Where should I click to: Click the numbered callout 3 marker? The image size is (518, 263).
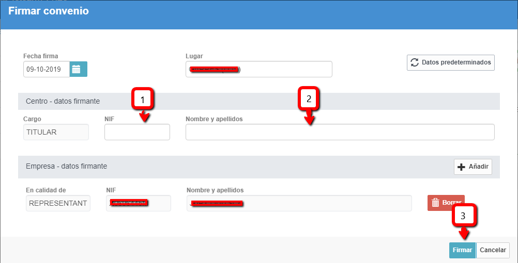tap(463, 217)
